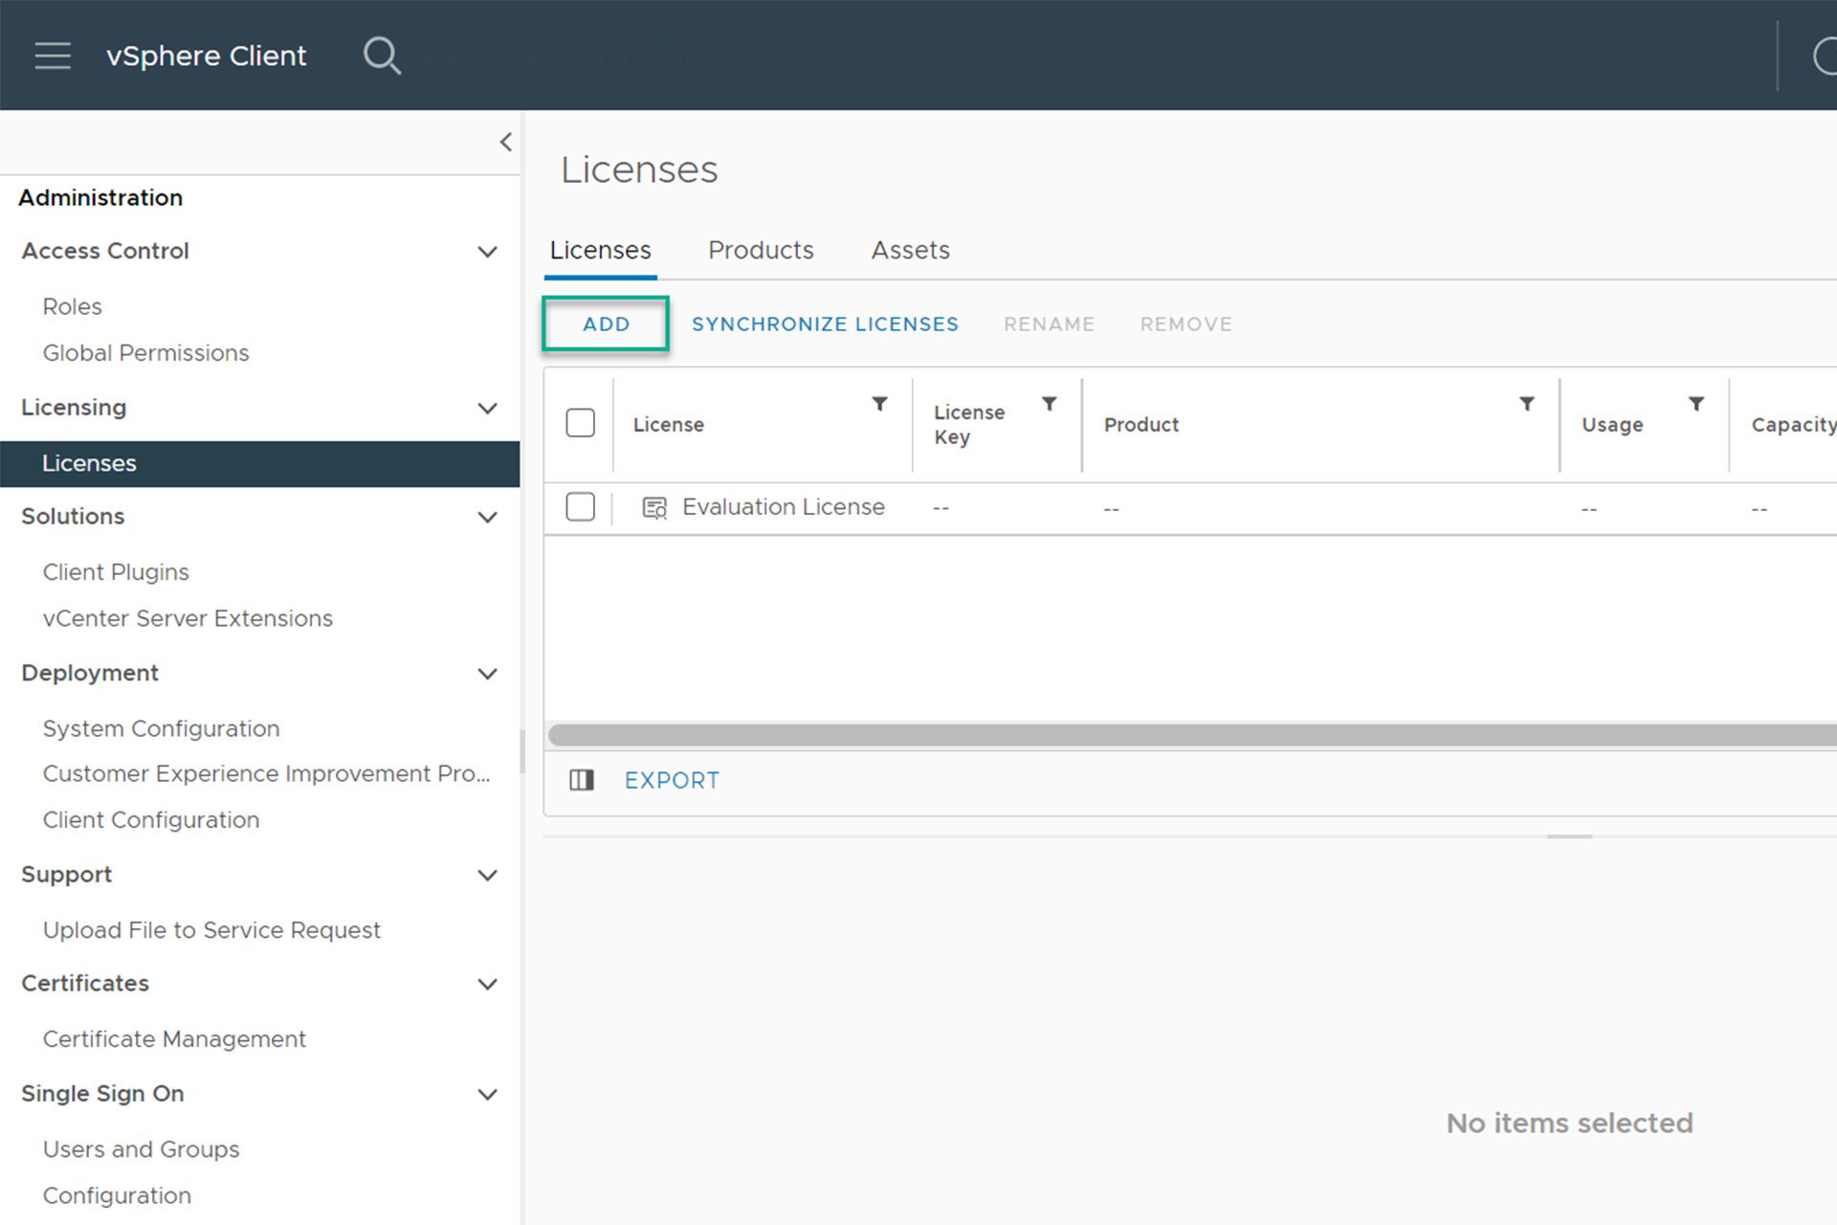The height and width of the screenshot is (1225, 1837).
Task: Click the Evaluation License name text
Action: 783,507
